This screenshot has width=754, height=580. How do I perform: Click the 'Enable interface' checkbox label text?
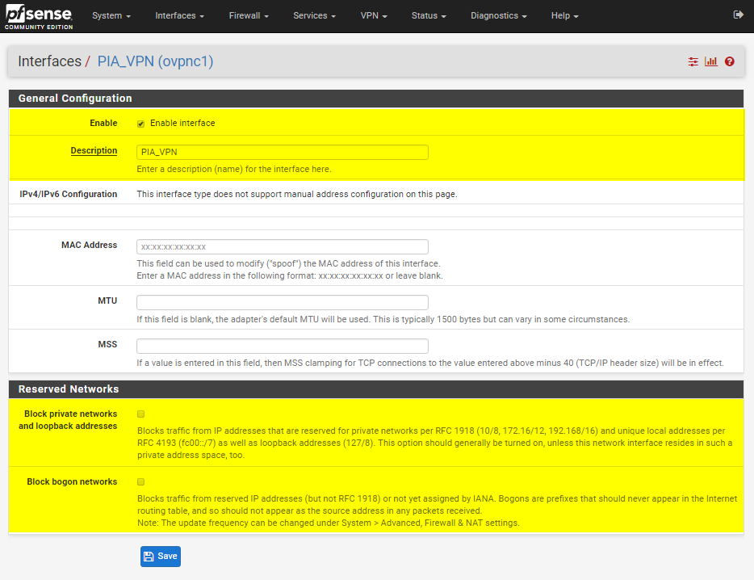[x=182, y=124]
